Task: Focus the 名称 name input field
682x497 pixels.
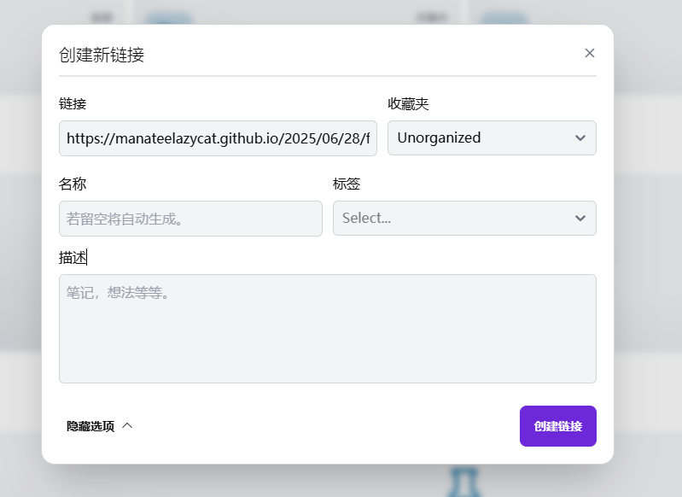Action: 190,219
